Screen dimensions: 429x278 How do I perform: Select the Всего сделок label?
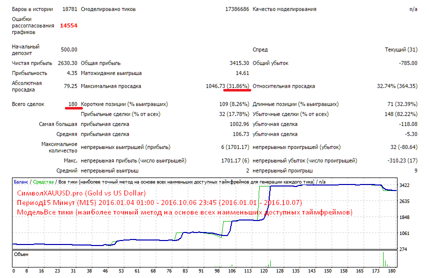pyautogui.click(x=28, y=104)
